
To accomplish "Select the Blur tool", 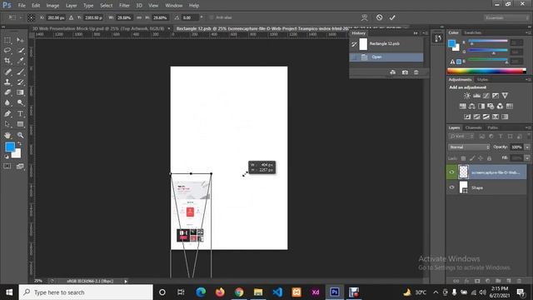I will (7, 102).
